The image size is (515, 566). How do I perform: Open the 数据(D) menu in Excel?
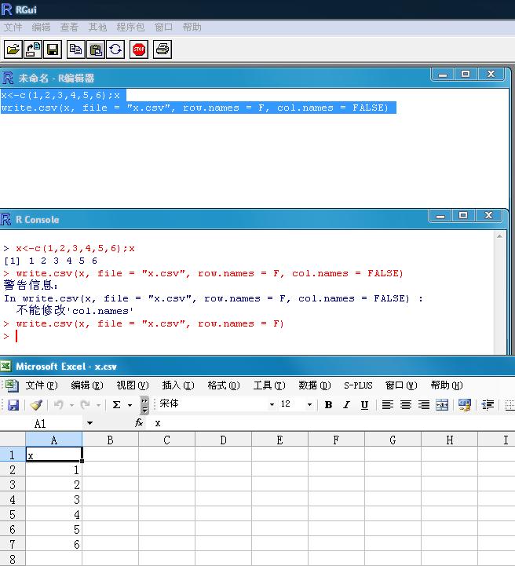point(314,385)
